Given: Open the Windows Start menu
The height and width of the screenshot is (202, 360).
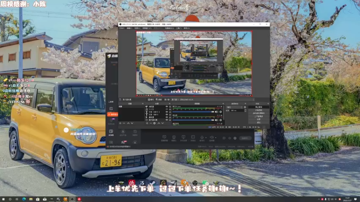Looking at the screenshot, I should (x=3, y=199).
